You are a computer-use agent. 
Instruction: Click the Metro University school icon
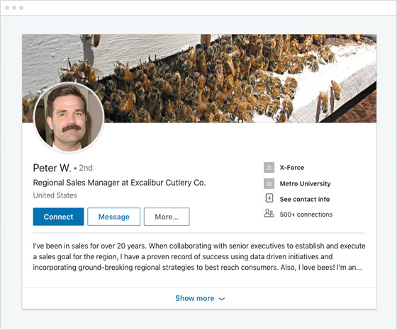pyautogui.click(x=269, y=183)
